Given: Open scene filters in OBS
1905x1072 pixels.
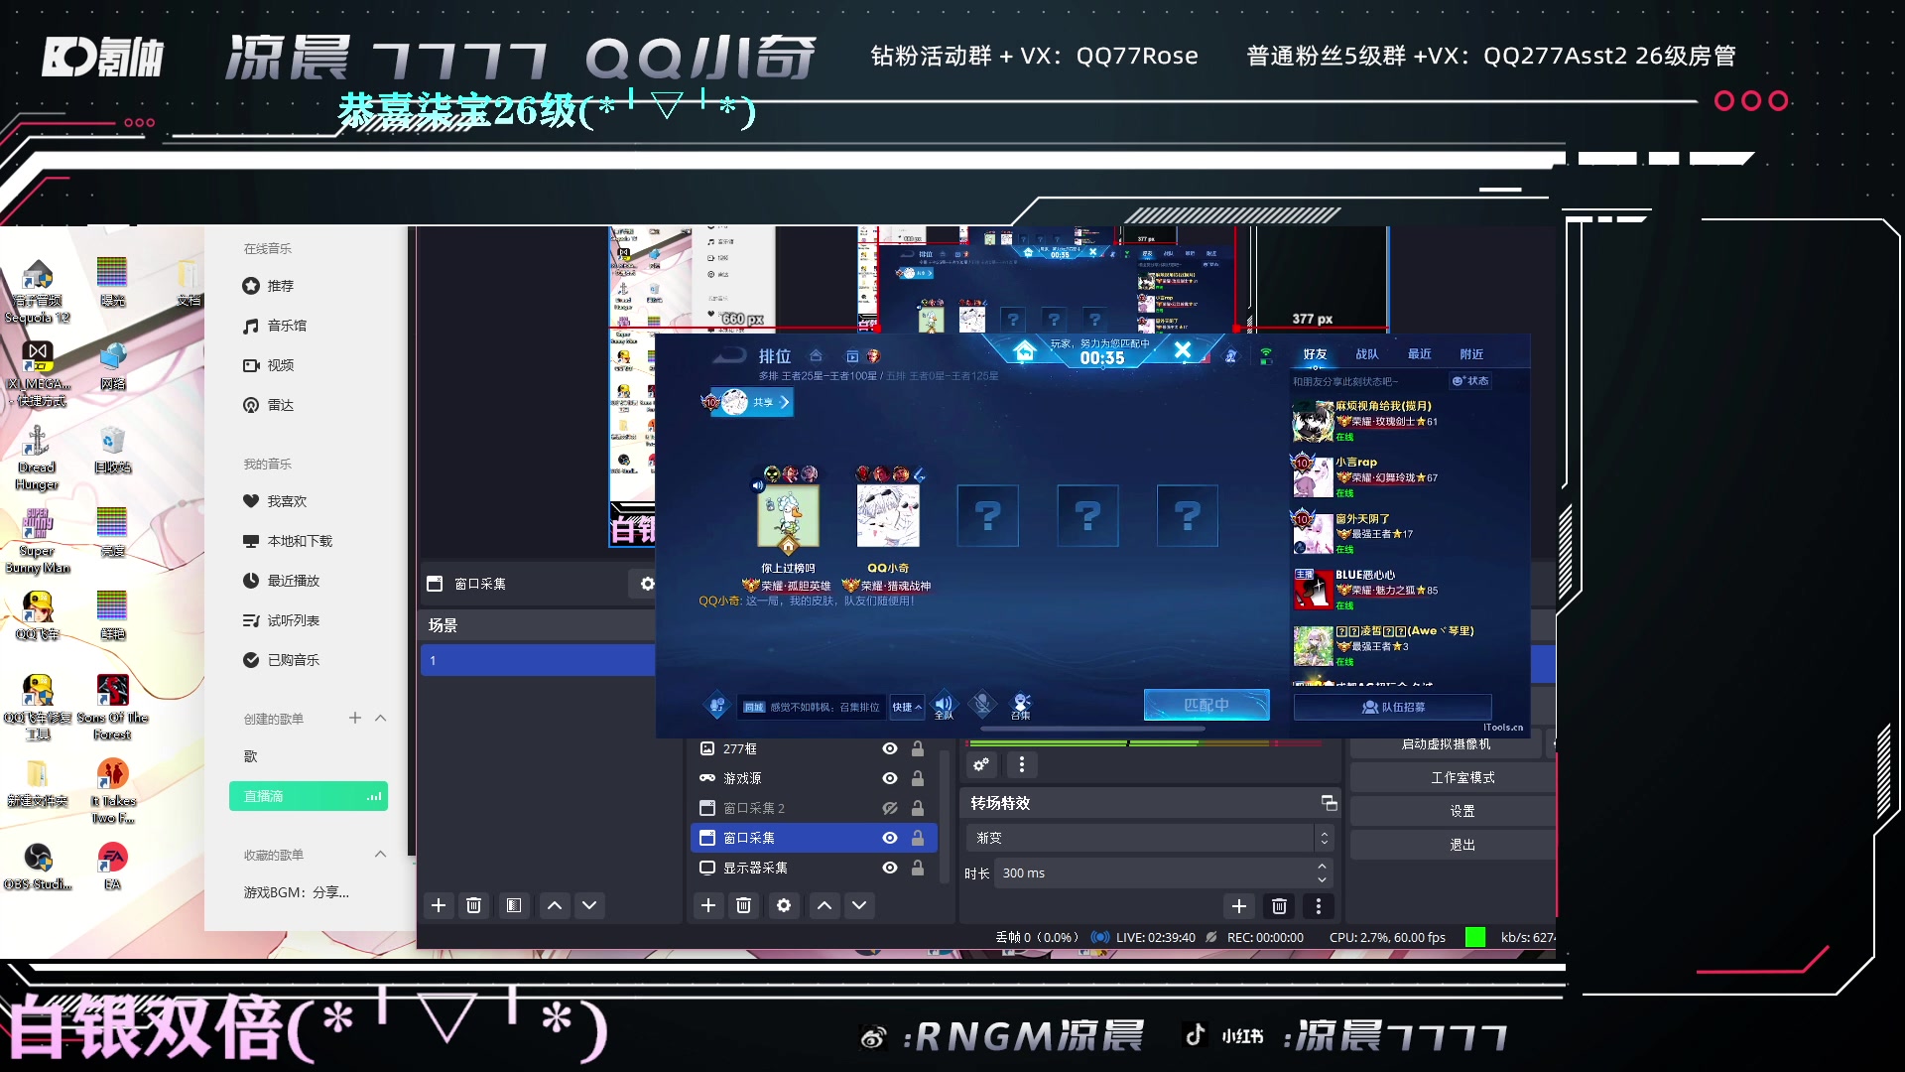Looking at the screenshot, I should point(514,905).
